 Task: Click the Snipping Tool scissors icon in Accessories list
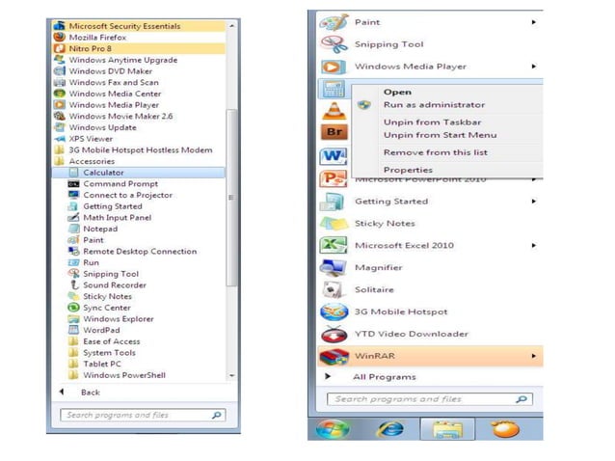[x=73, y=274]
